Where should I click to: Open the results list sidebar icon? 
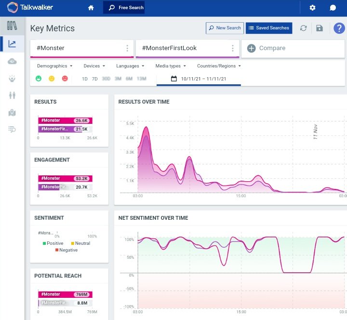tap(12, 129)
